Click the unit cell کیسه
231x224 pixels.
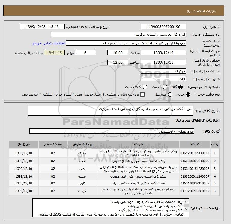coord(82,191)
